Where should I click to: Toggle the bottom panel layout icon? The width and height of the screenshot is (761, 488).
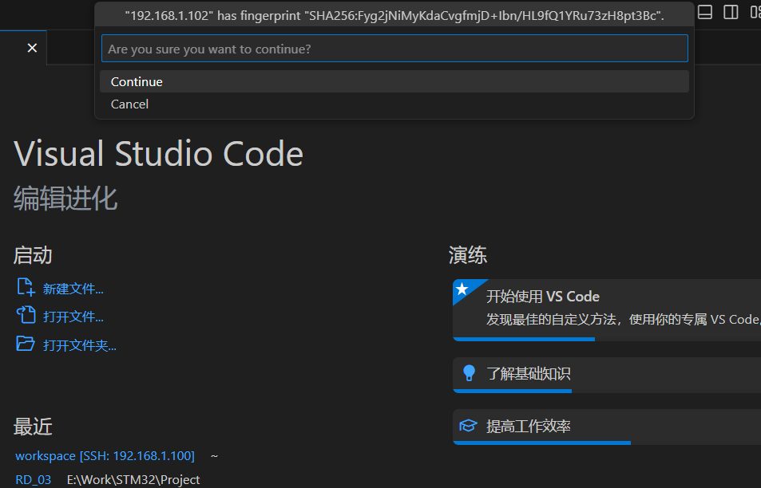click(x=704, y=12)
